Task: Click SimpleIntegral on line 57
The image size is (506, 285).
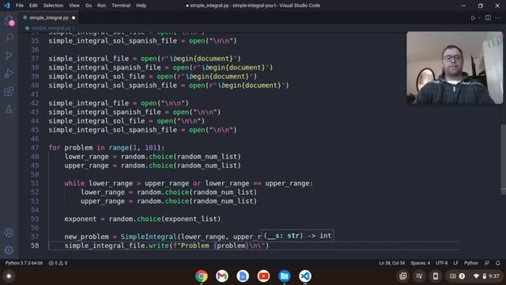Action: (x=149, y=237)
